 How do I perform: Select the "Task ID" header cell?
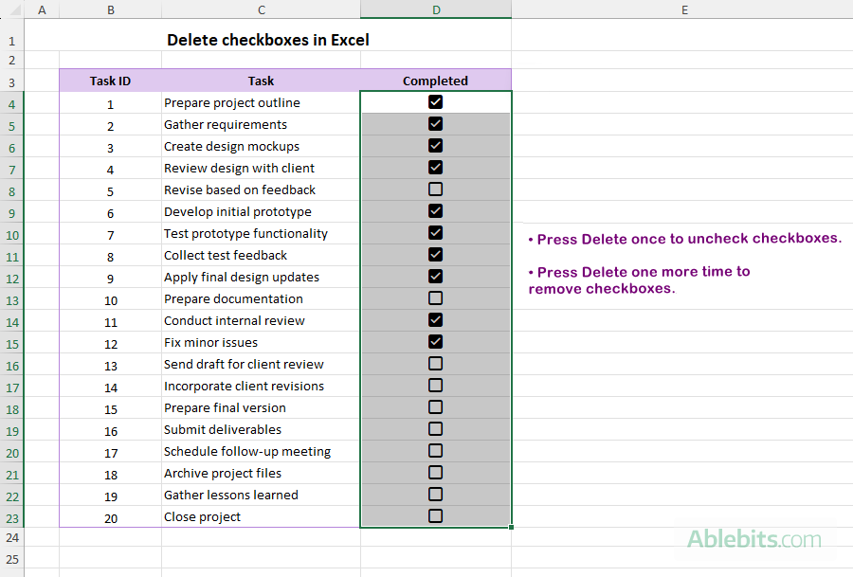110,81
